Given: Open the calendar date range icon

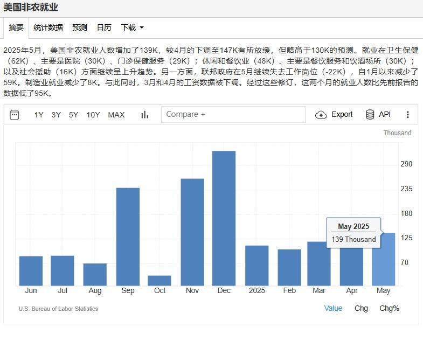Looking at the screenshot, I should (x=15, y=115).
